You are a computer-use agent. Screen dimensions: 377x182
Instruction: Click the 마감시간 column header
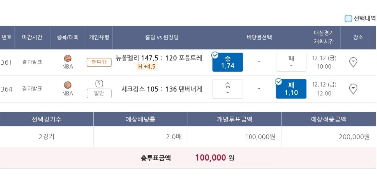tap(32, 38)
